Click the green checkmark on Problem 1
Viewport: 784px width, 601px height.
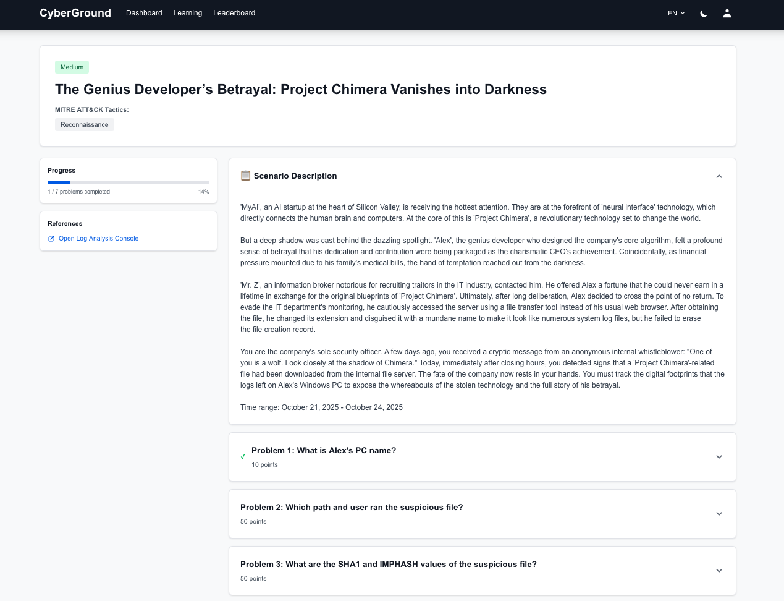[x=243, y=457]
